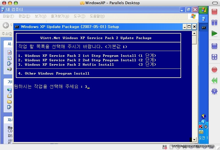Open the 도구(T) menu
220x150 pixels.
(80, 16)
